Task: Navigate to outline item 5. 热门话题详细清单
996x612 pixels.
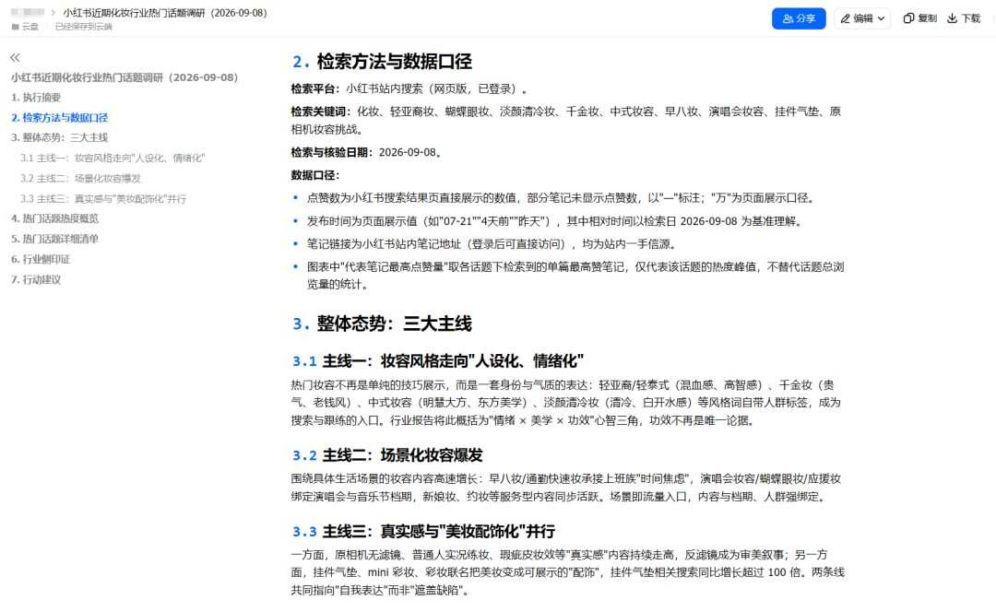Action: [x=54, y=239]
